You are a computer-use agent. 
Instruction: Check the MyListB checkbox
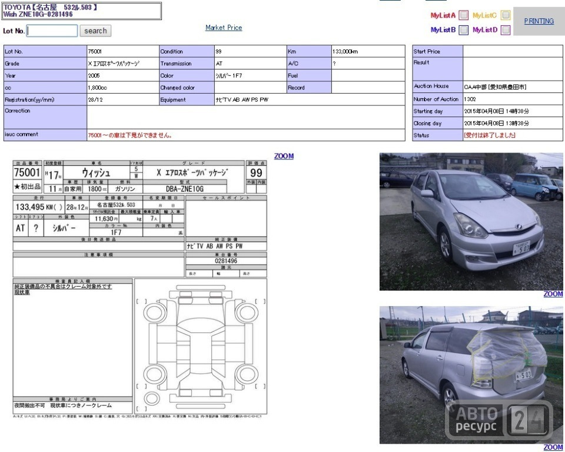(x=464, y=29)
